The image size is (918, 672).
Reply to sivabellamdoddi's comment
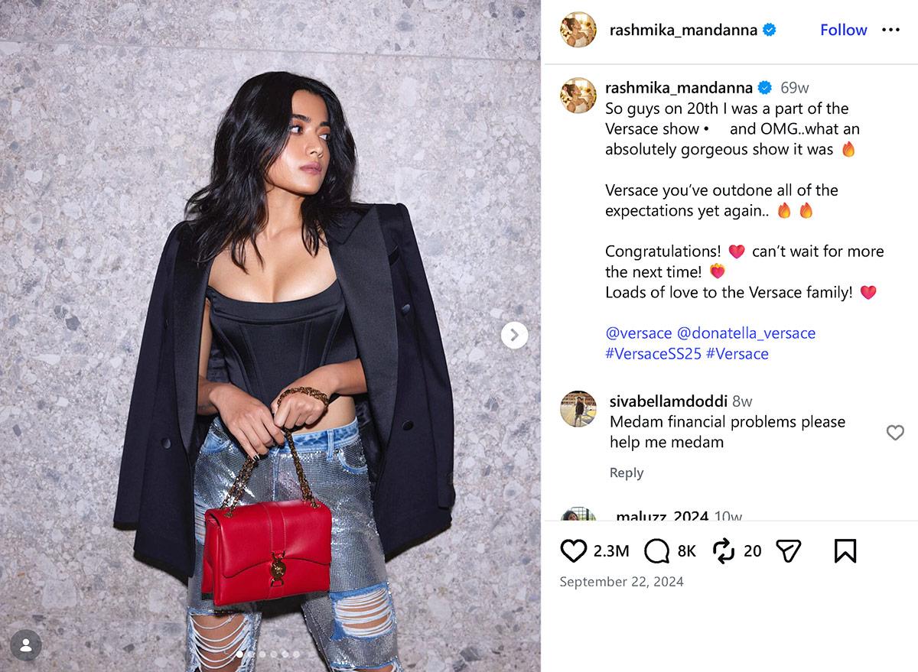(627, 472)
